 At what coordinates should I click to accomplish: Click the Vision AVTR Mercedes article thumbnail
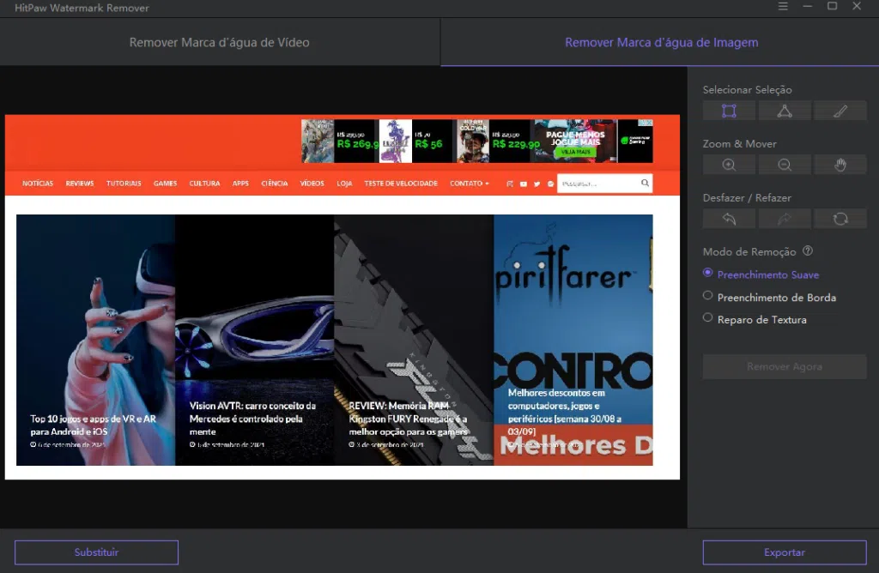tap(254, 340)
